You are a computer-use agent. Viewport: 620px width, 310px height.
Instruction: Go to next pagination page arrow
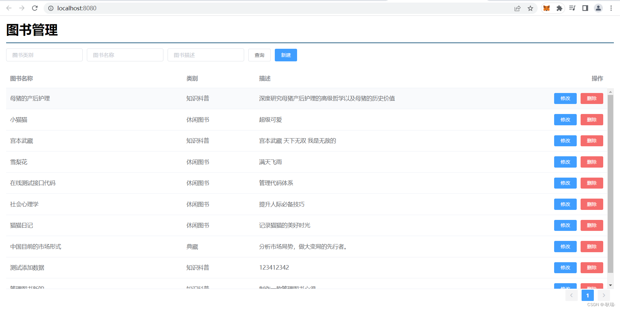tap(604, 295)
